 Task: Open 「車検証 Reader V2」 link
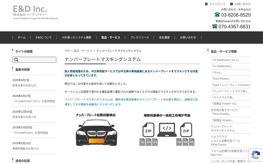(x=224, y=104)
